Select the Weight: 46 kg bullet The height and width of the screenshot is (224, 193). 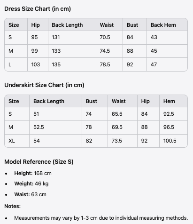coord(31,184)
